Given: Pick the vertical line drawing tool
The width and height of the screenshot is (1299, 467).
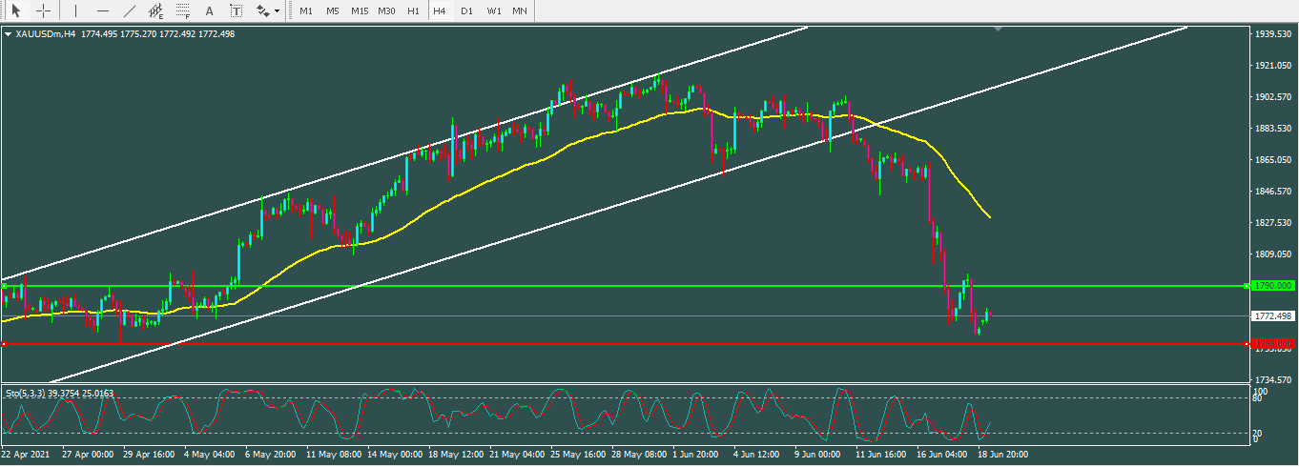Looking at the screenshot, I should coord(74,10).
